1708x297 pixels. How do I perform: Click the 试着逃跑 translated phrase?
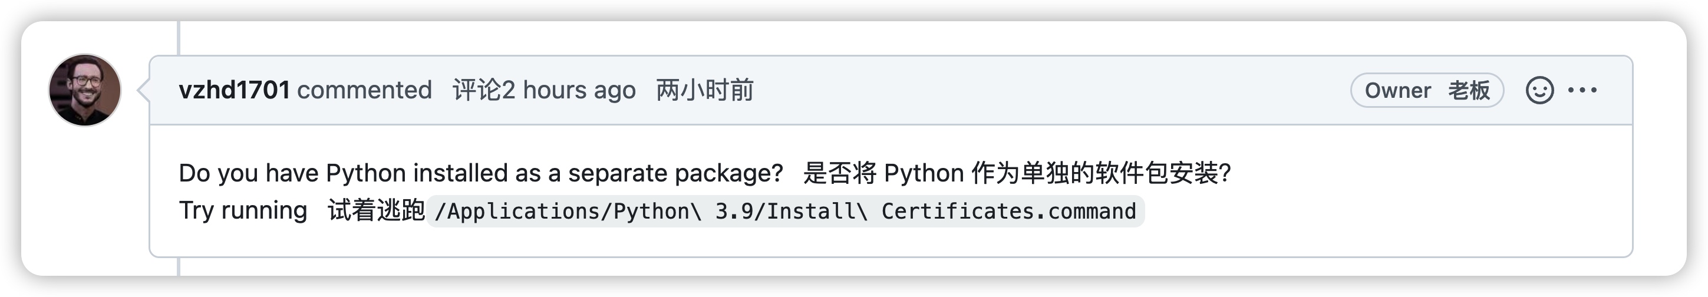pyautogui.click(x=376, y=210)
